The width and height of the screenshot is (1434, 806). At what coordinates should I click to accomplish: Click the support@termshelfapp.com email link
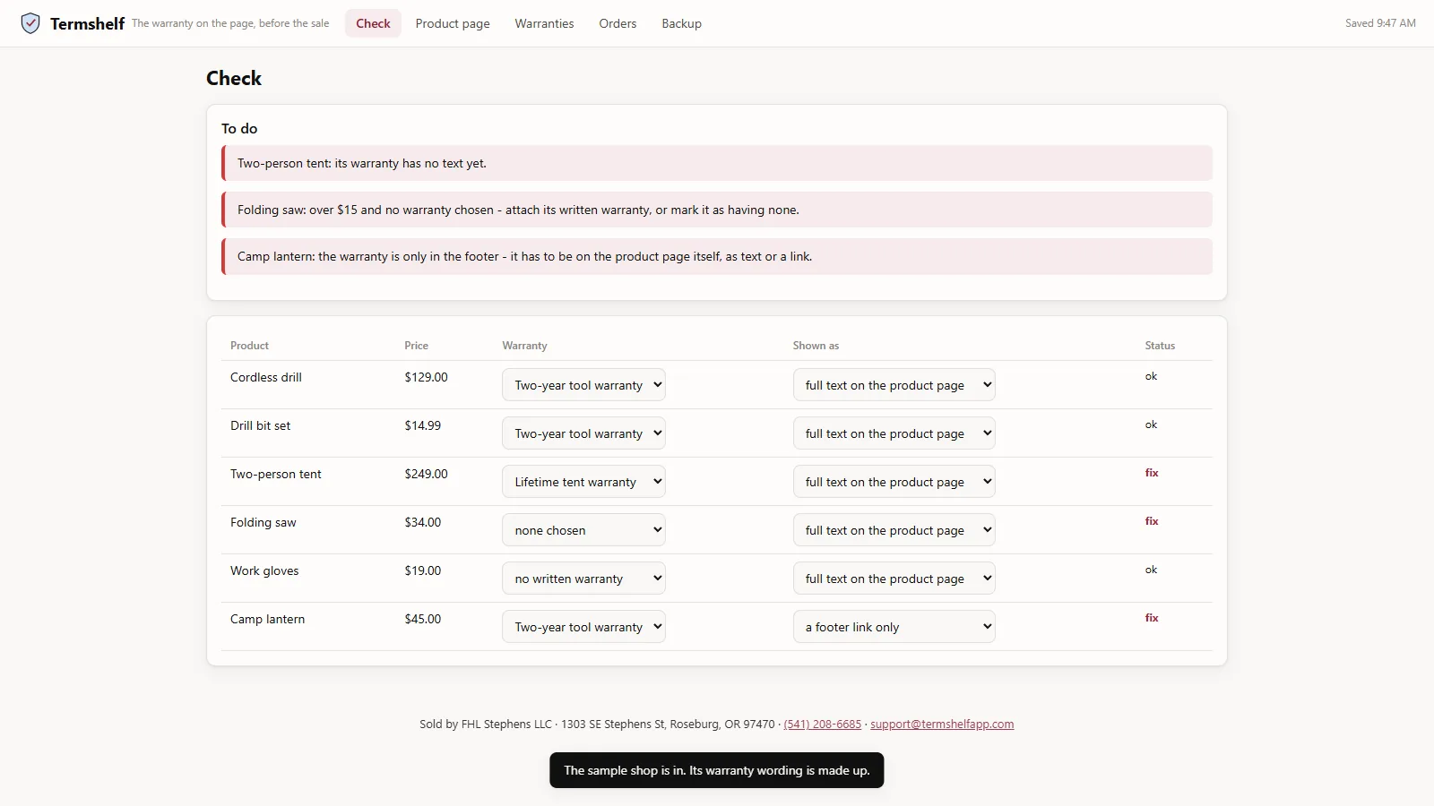coord(942,725)
